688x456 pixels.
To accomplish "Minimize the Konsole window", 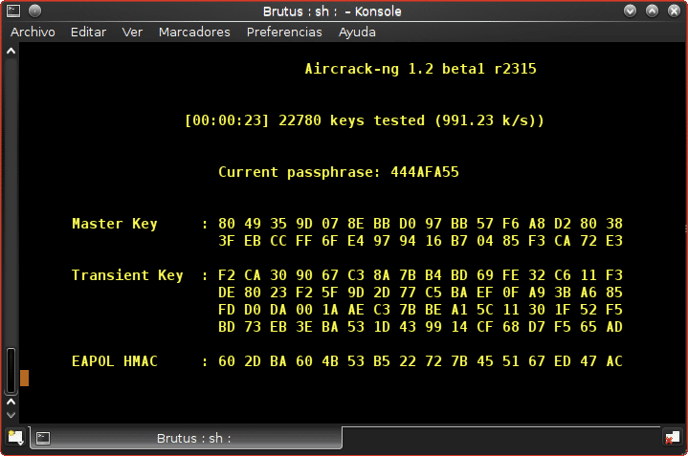I will 630,11.
